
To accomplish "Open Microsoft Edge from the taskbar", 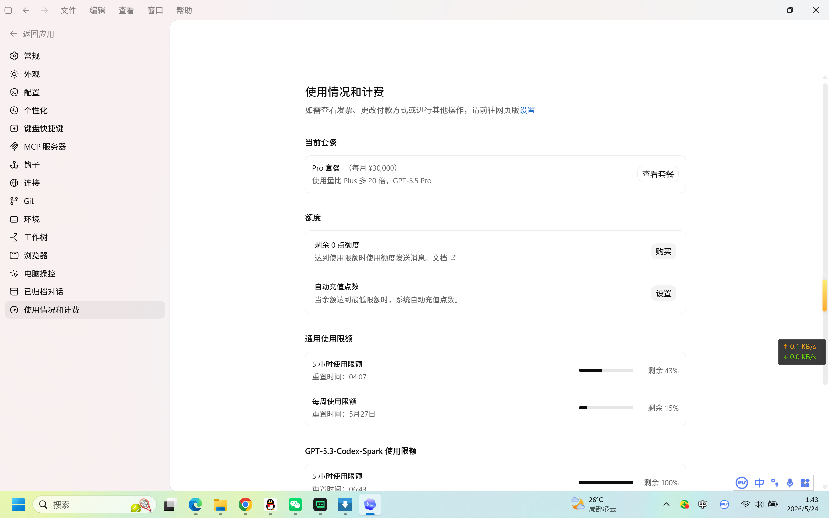I will pyautogui.click(x=196, y=505).
